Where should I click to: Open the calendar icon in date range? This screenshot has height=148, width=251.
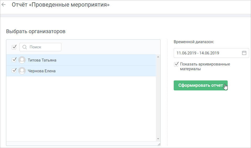click(244, 53)
